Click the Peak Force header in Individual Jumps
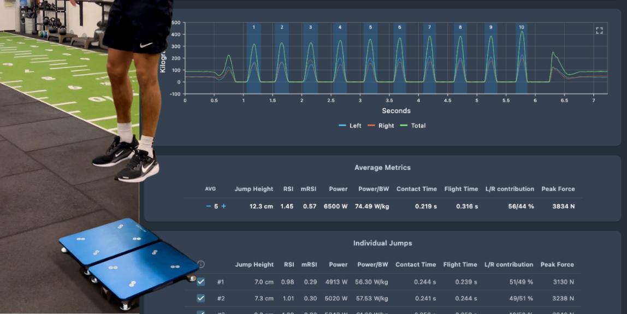 [557, 264]
